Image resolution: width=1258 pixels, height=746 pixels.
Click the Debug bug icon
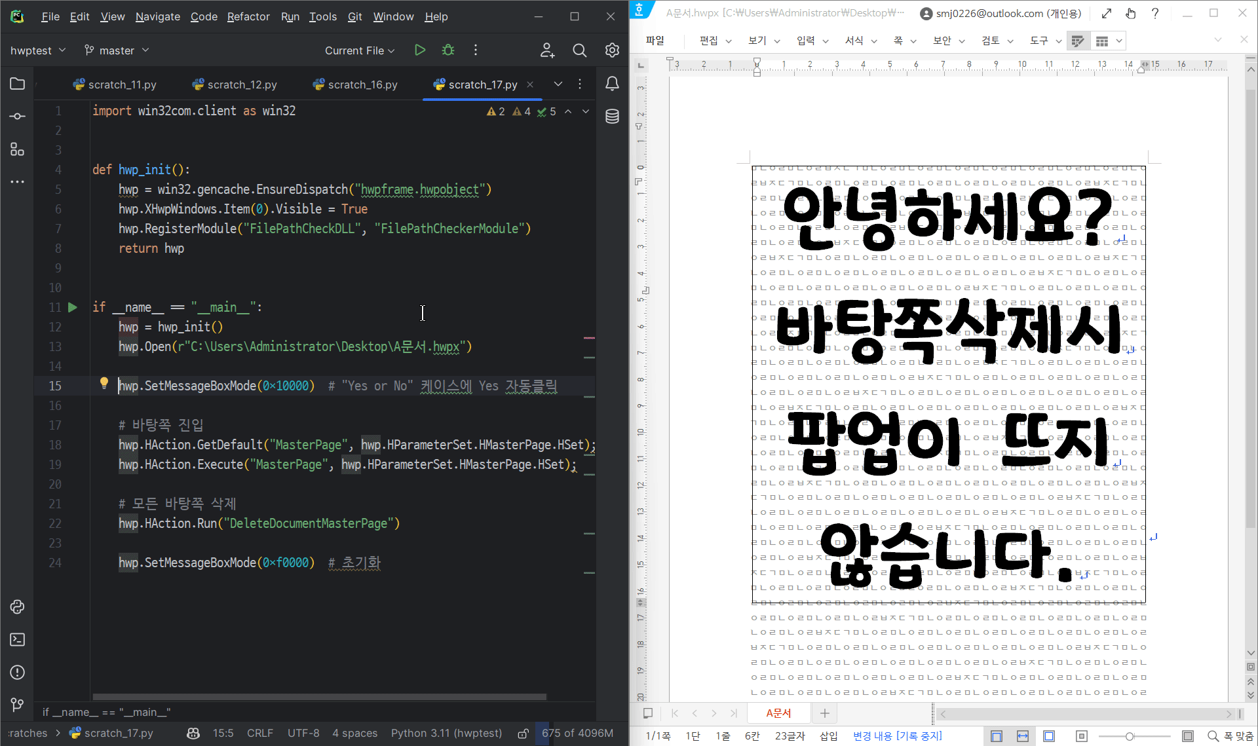coord(448,50)
